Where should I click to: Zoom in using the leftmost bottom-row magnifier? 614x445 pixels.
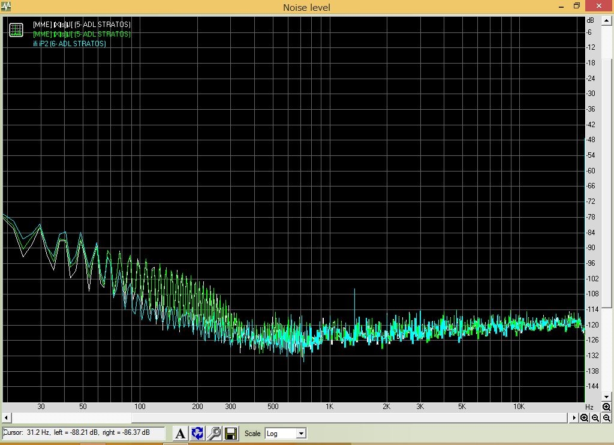(x=584, y=418)
